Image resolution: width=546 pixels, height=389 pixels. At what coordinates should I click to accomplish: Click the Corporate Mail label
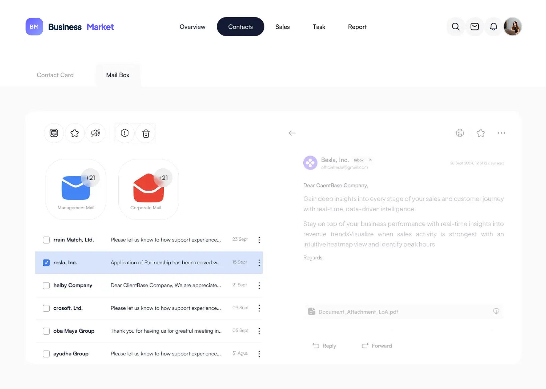pyautogui.click(x=146, y=208)
